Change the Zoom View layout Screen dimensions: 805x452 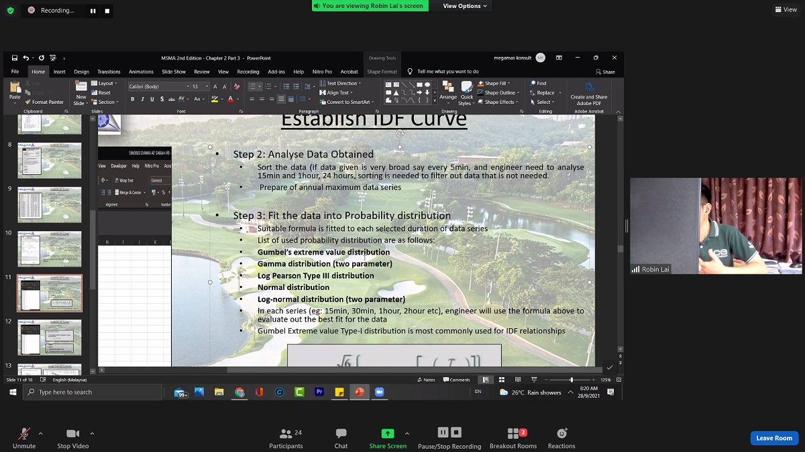(786, 9)
